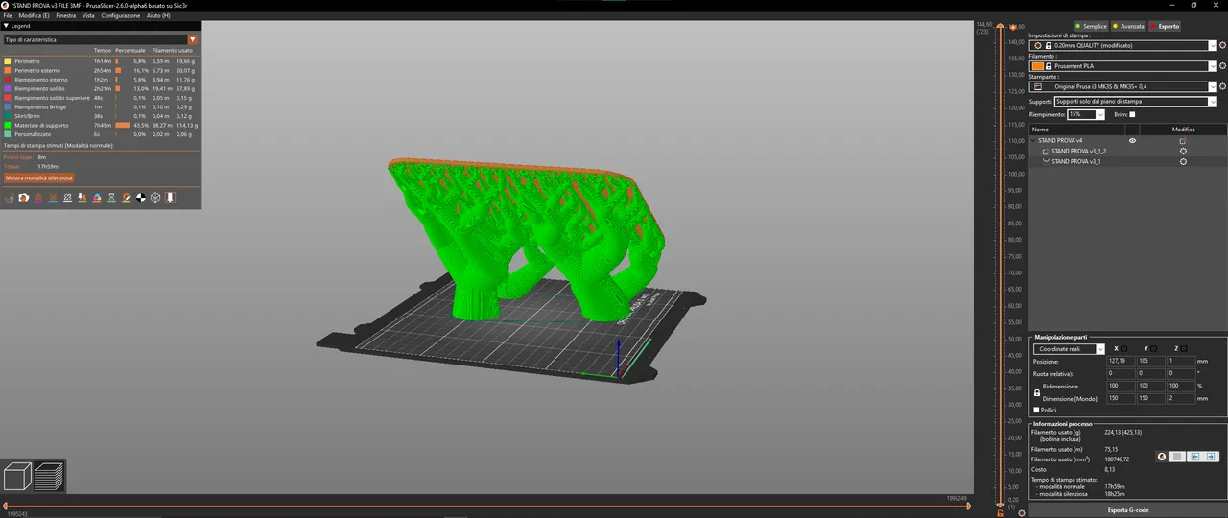Viewport: 1228px width, 518px height.
Task: Open the Configurazione menu
Action: pos(121,16)
